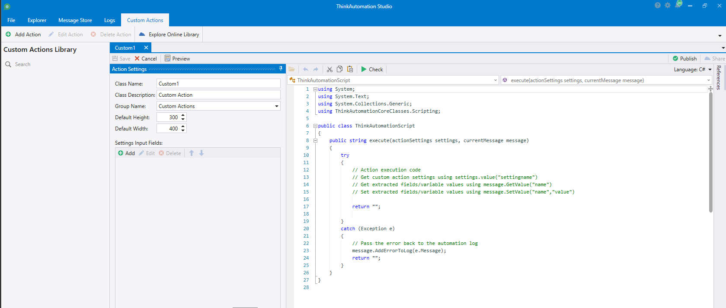This screenshot has width=726, height=308.
Task: Click the split editor handle above the scrollbar
Action: coord(710,89)
